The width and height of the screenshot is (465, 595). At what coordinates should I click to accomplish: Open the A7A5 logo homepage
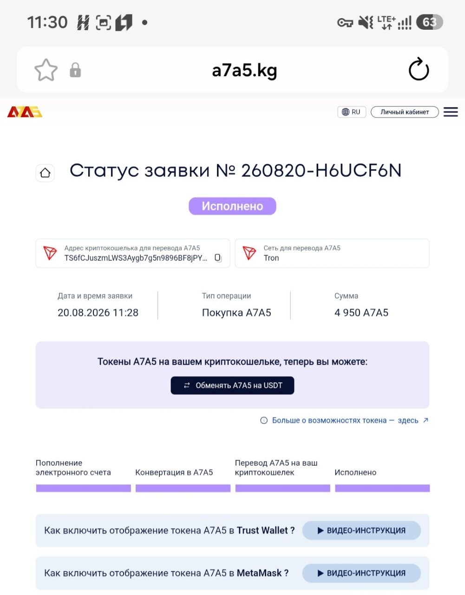click(x=25, y=112)
